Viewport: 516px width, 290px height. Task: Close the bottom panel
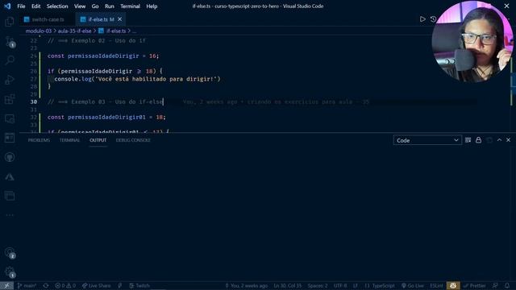click(x=508, y=140)
